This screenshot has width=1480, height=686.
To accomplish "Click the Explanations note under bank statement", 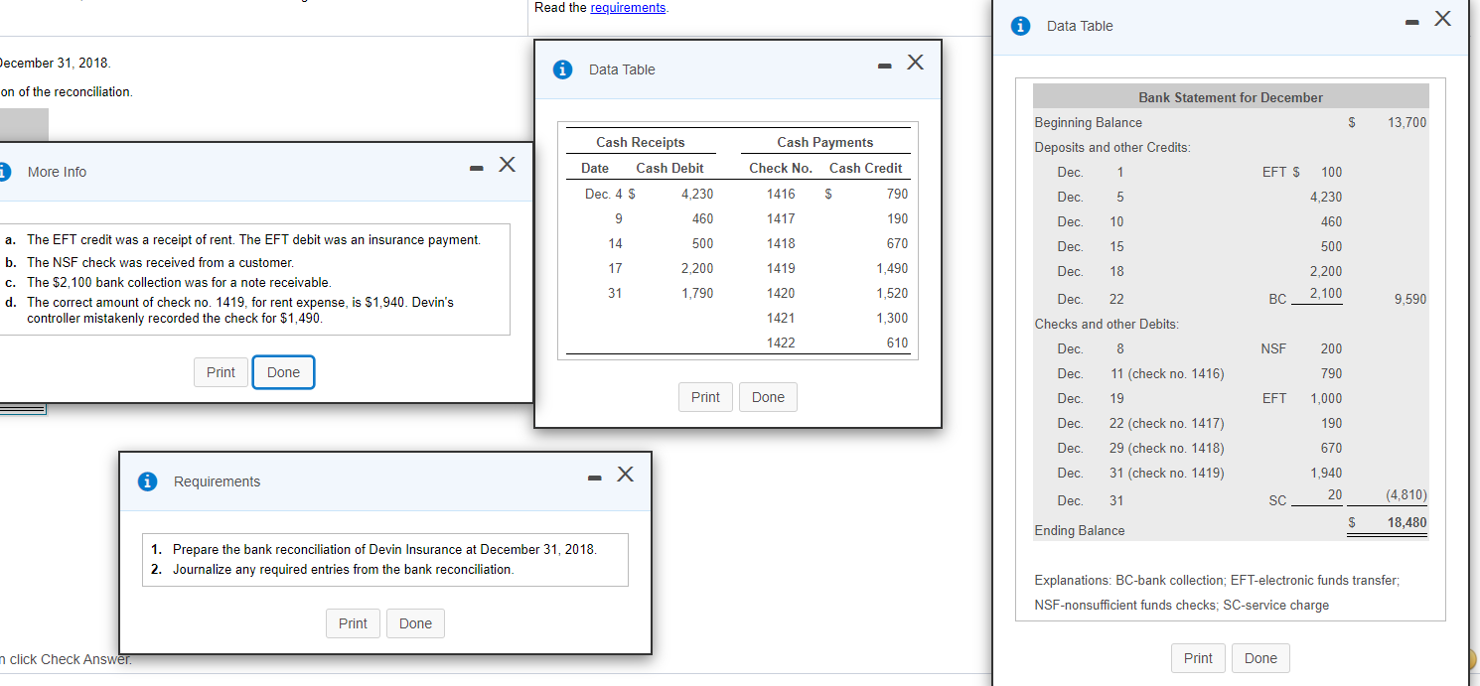I will tap(1217, 593).
